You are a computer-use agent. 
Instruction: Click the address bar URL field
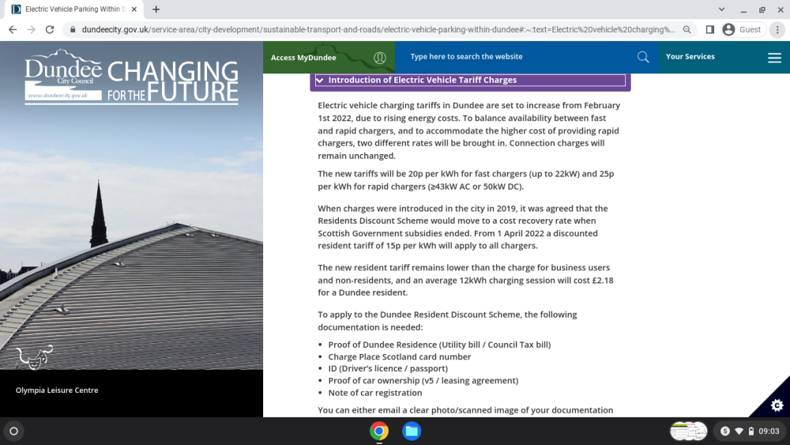[378, 30]
